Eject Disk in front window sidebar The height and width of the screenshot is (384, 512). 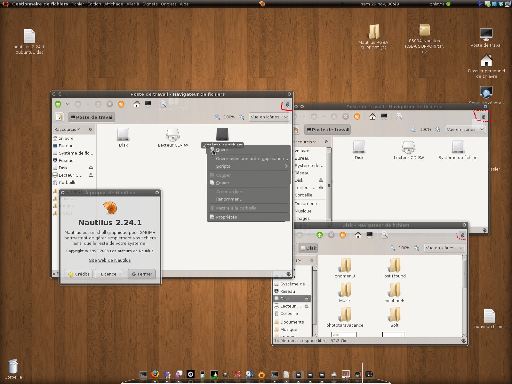coord(91,168)
